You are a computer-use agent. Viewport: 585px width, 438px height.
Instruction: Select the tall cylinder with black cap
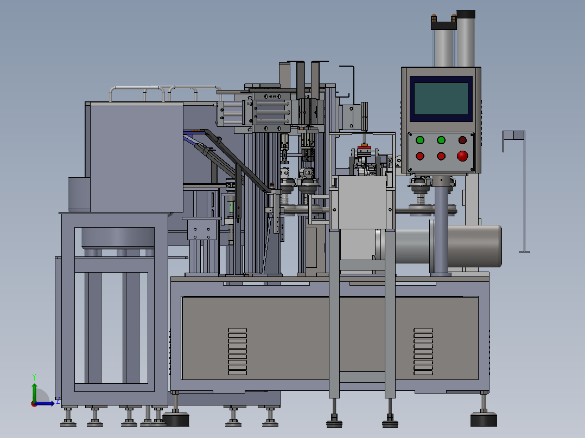pyautogui.click(x=466, y=39)
